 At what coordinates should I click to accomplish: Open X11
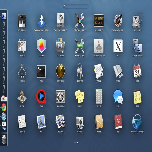pos(118,46)
